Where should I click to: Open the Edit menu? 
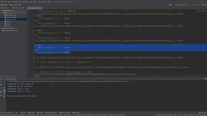(5, 2)
